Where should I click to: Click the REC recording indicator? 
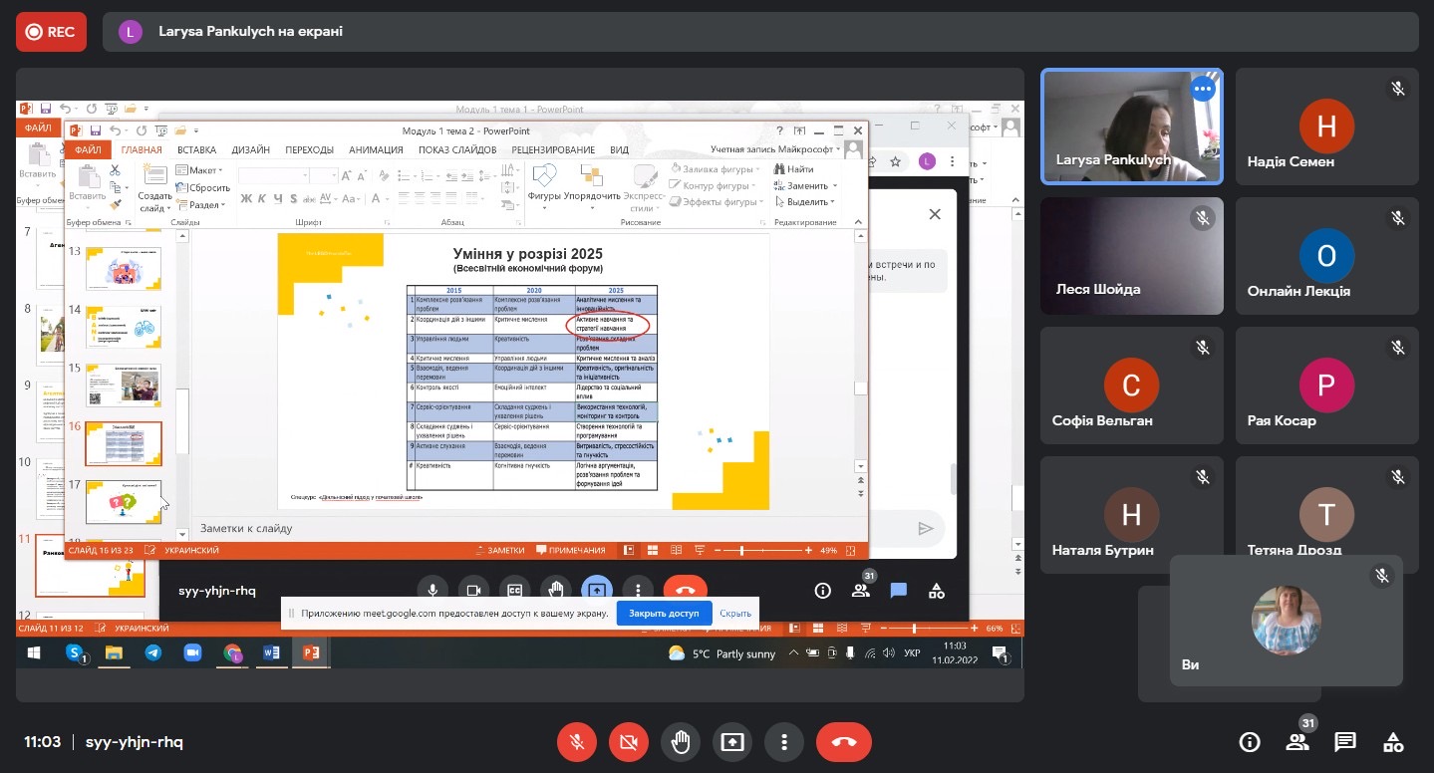coord(51,32)
